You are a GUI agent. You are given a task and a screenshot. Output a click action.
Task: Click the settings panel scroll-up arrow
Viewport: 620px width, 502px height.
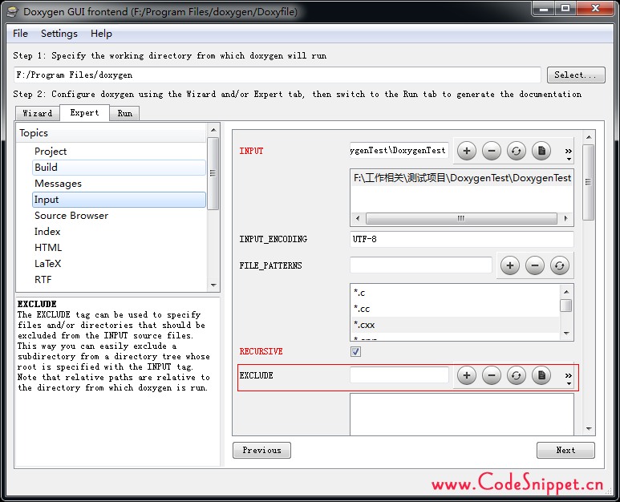click(589, 137)
